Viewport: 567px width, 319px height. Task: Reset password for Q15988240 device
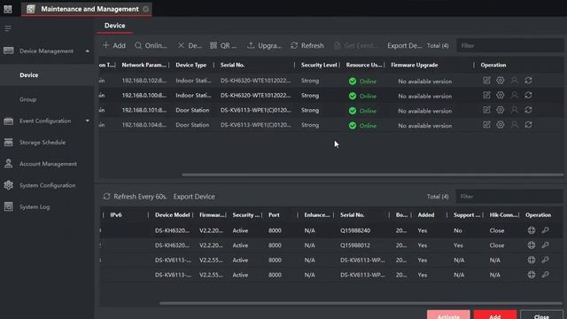(x=546, y=230)
